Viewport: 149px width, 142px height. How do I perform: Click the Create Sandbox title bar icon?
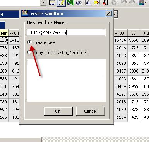25,14
